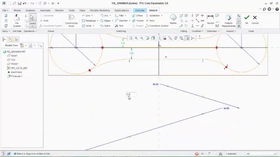Select Coordinate System in Sketching group
The height and width of the screenshot is (157, 280).
point(157,26)
